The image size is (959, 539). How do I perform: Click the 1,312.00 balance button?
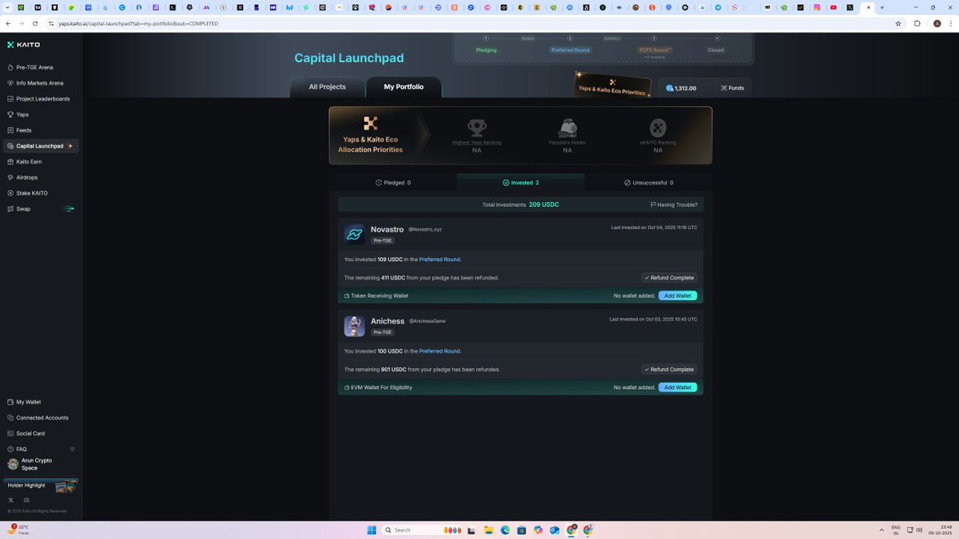(681, 88)
